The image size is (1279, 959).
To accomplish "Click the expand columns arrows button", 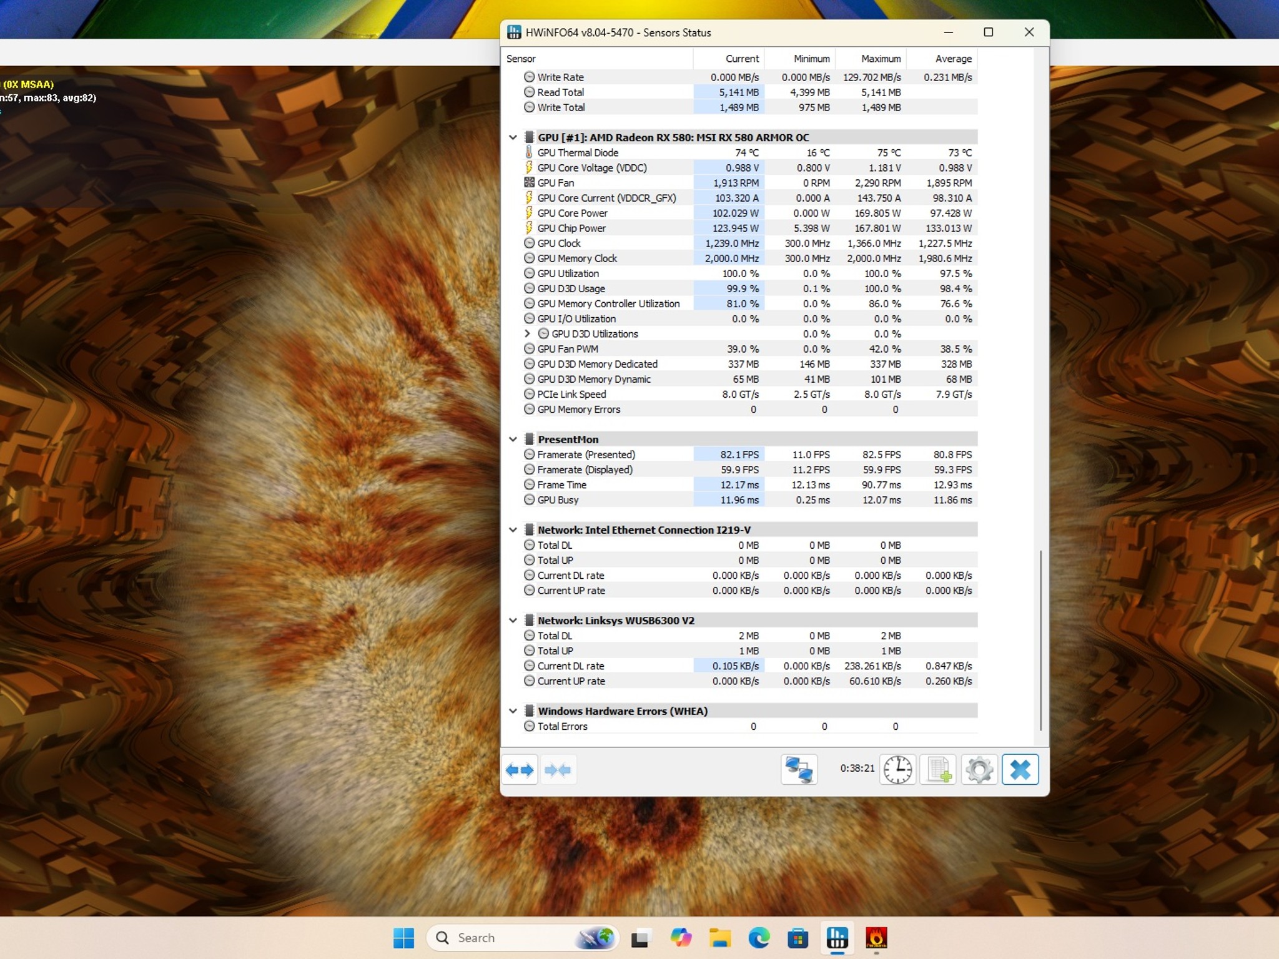I will [520, 770].
